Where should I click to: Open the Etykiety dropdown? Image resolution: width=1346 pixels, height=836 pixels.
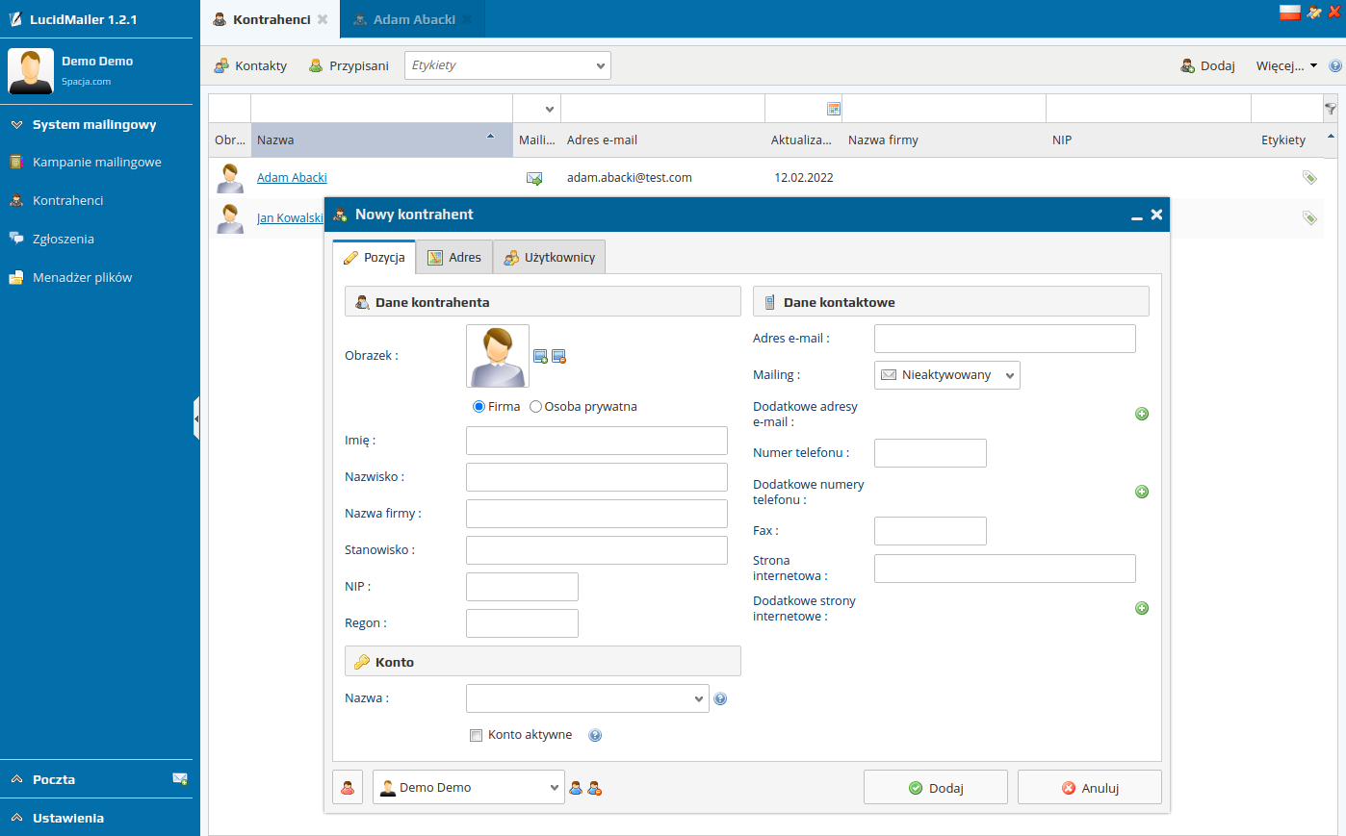point(507,65)
